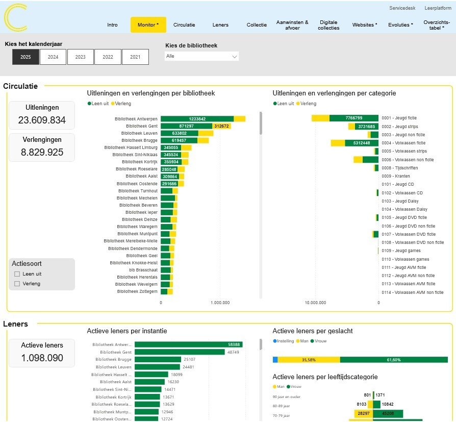Screen dimensions: 456x422
Task: Click the Vrouw 61,60% gender segment
Action: (394, 360)
